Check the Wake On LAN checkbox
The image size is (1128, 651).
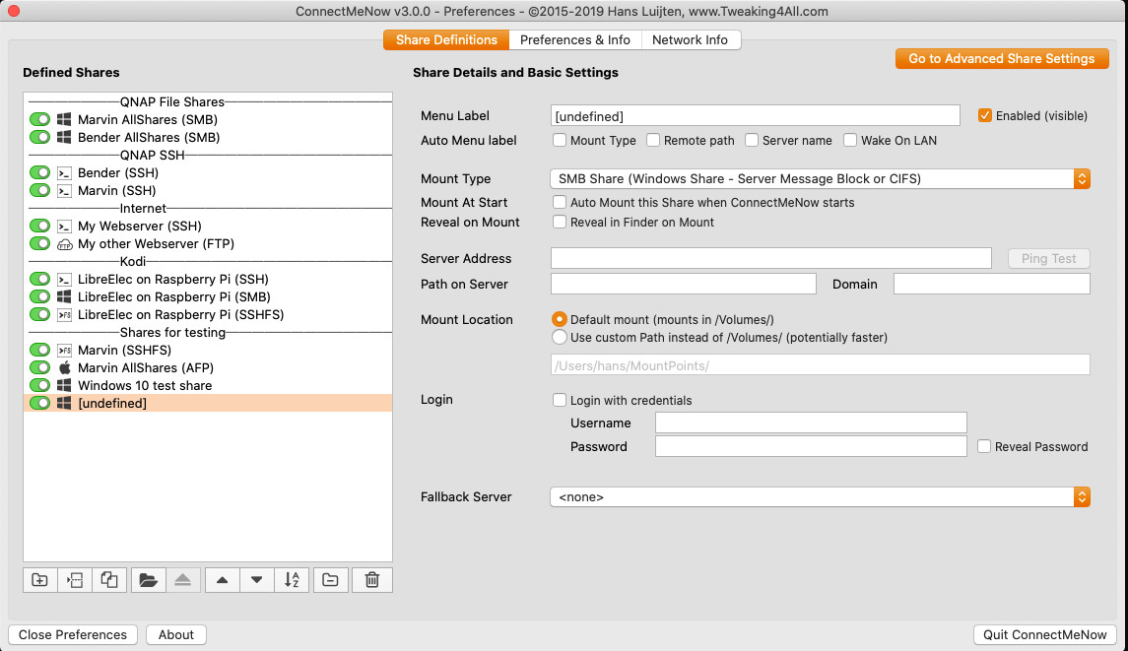coord(849,140)
